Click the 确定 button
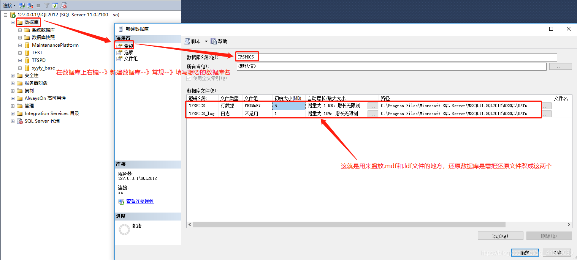Screen dimensions: 577x260 [525, 253]
